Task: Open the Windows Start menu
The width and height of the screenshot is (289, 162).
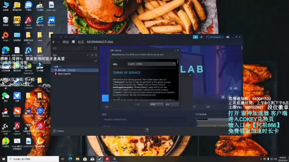Action: pos(4,159)
